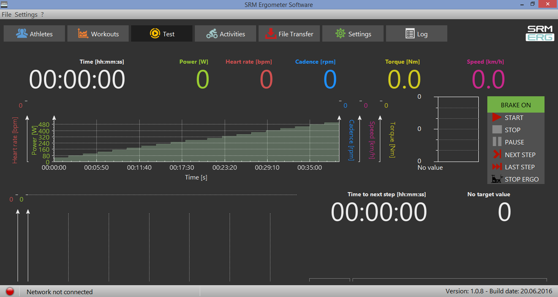Viewport: 558px width, 297px height.
Task: Open the Settings tab with gear icon
Action: point(353,33)
